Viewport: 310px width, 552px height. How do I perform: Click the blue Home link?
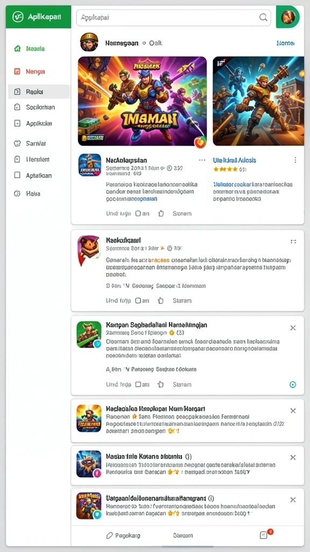tap(285, 43)
